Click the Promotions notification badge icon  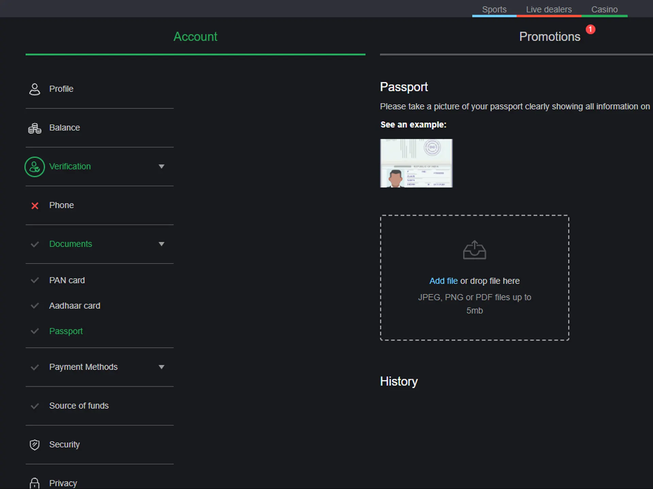coord(590,28)
